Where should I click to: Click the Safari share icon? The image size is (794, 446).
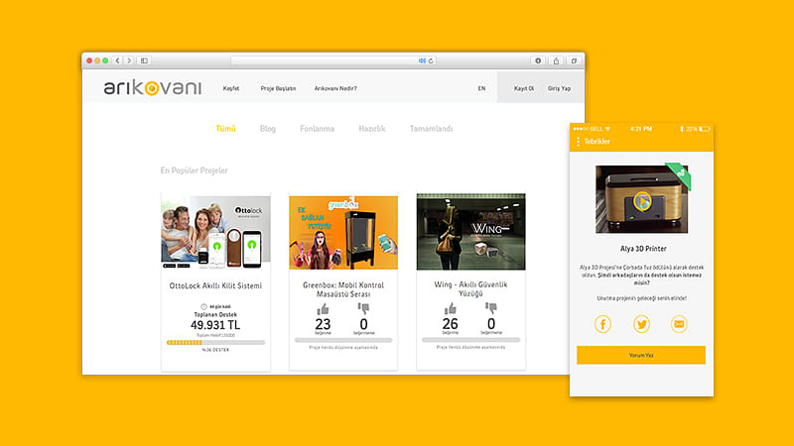[556, 60]
